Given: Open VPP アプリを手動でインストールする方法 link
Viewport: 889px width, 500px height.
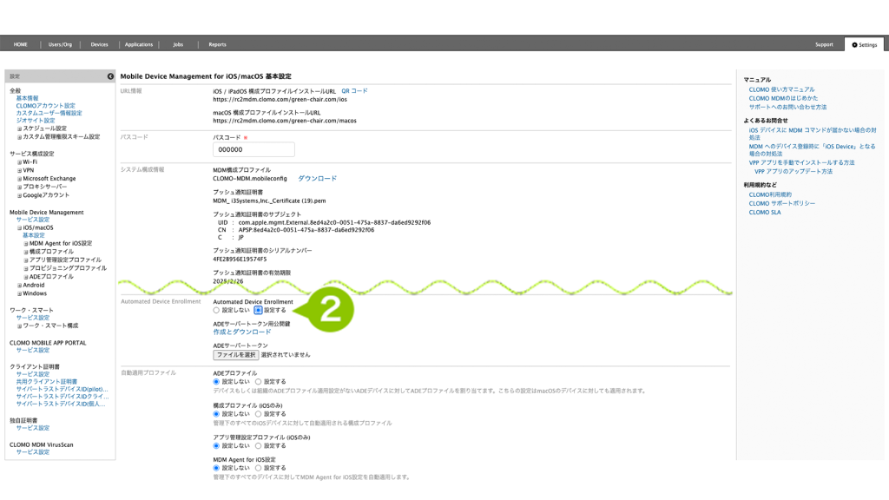Looking at the screenshot, I should click(x=801, y=162).
